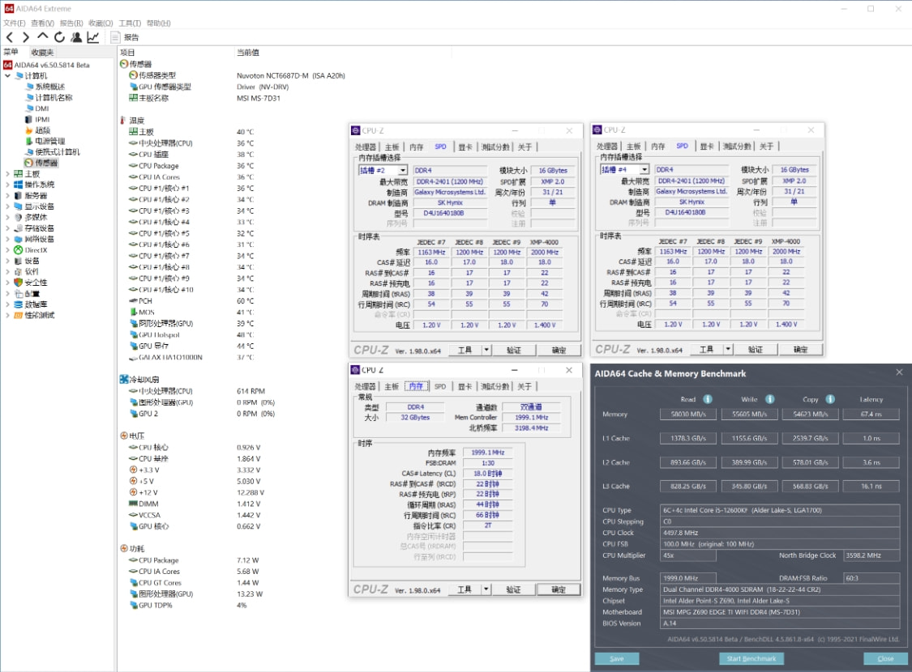Click the back navigation arrow in AIDA64 toolbar

(x=9, y=36)
